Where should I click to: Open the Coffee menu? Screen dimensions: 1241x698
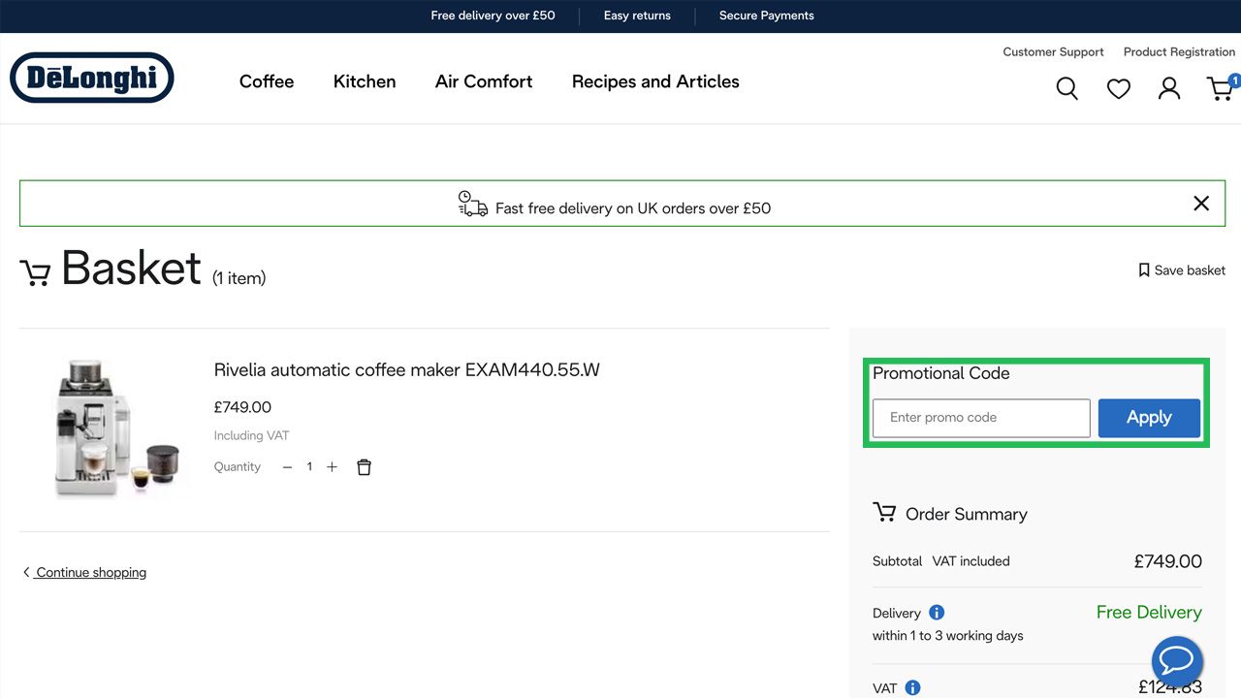coord(267,81)
